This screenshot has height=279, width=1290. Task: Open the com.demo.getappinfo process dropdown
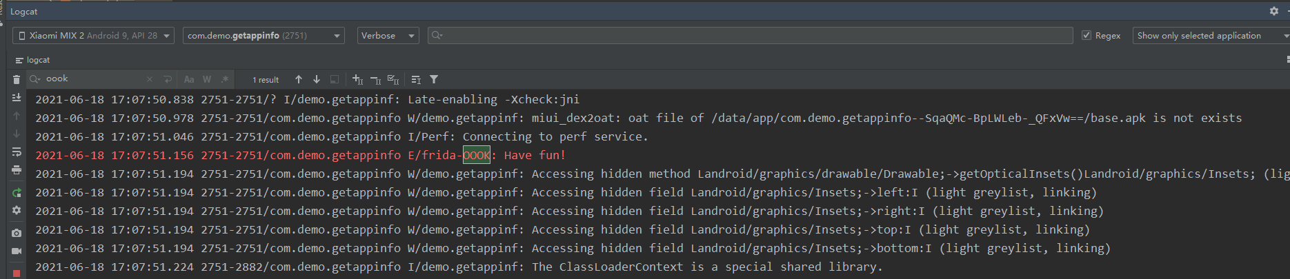click(x=264, y=35)
